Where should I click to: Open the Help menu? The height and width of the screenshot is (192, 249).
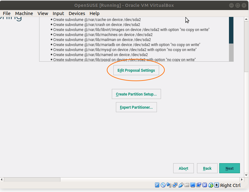point(95,13)
